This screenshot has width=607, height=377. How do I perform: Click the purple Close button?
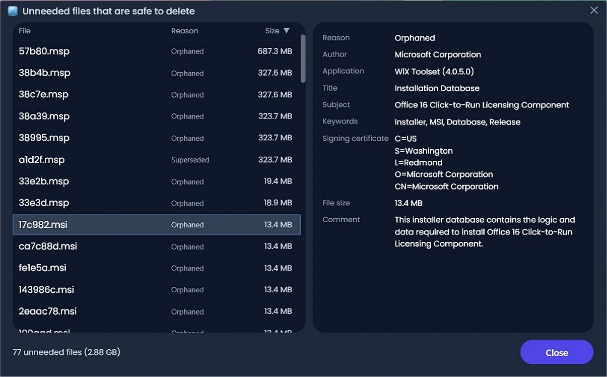click(557, 352)
